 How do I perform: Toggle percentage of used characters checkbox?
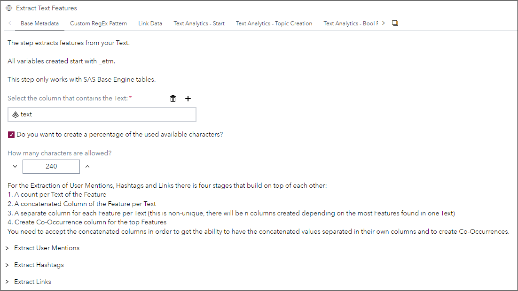(x=11, y=135)
